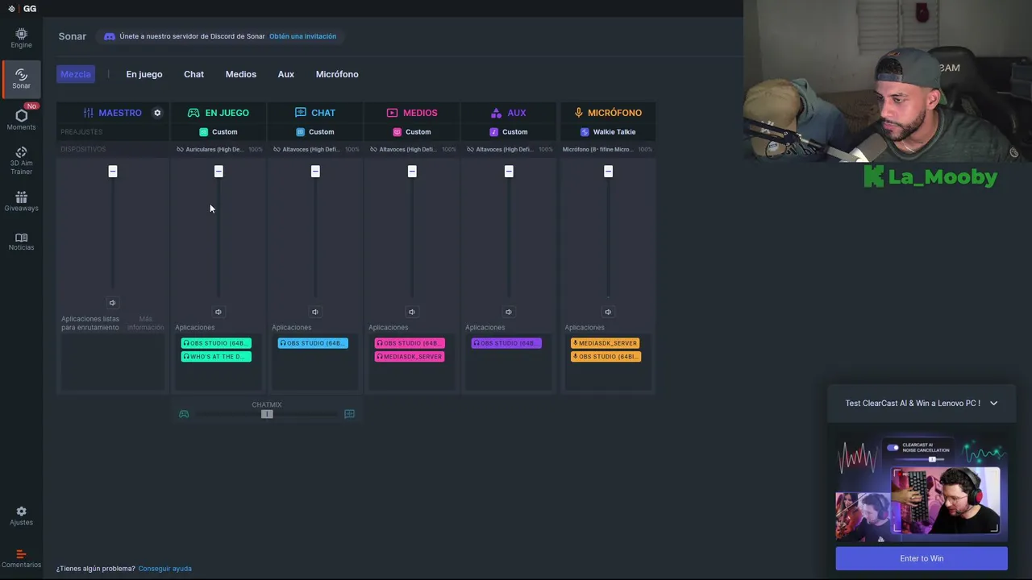Screen dimensions: 1032x580
Task: Click the En Juego volume slider handle
Action: click(x=218, y=172)
